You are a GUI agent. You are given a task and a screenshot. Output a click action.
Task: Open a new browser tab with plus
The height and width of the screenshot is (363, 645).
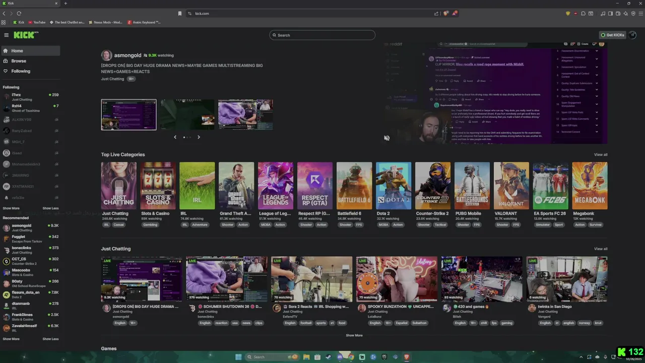pyautogui.click(x=66, y=4)
